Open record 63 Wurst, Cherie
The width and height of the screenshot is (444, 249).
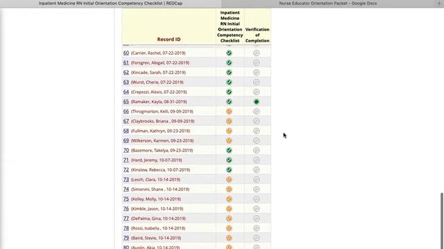[x=126, y=82]
